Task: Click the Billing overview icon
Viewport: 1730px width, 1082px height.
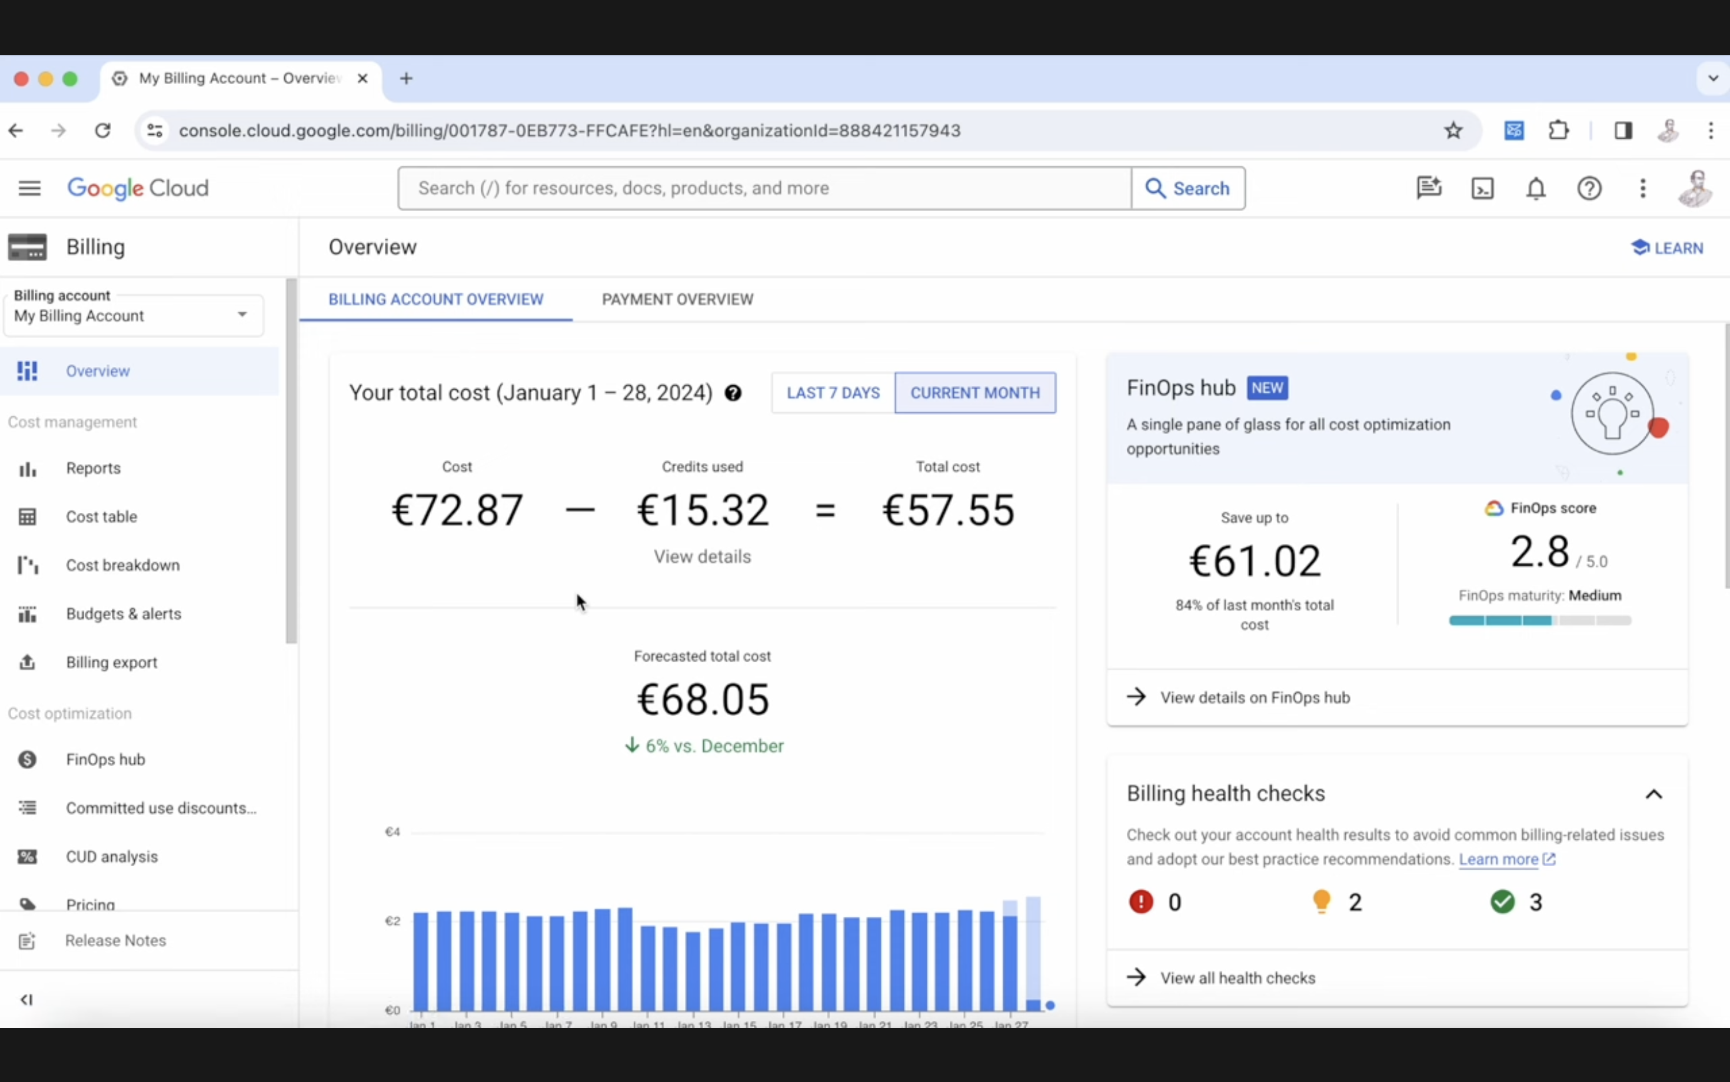Action: pyautogui.click(x=28, y=370)
